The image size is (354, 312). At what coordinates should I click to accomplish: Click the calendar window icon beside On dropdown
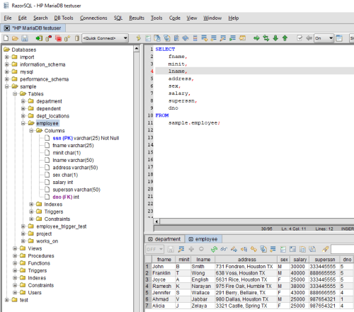(339, 38)
